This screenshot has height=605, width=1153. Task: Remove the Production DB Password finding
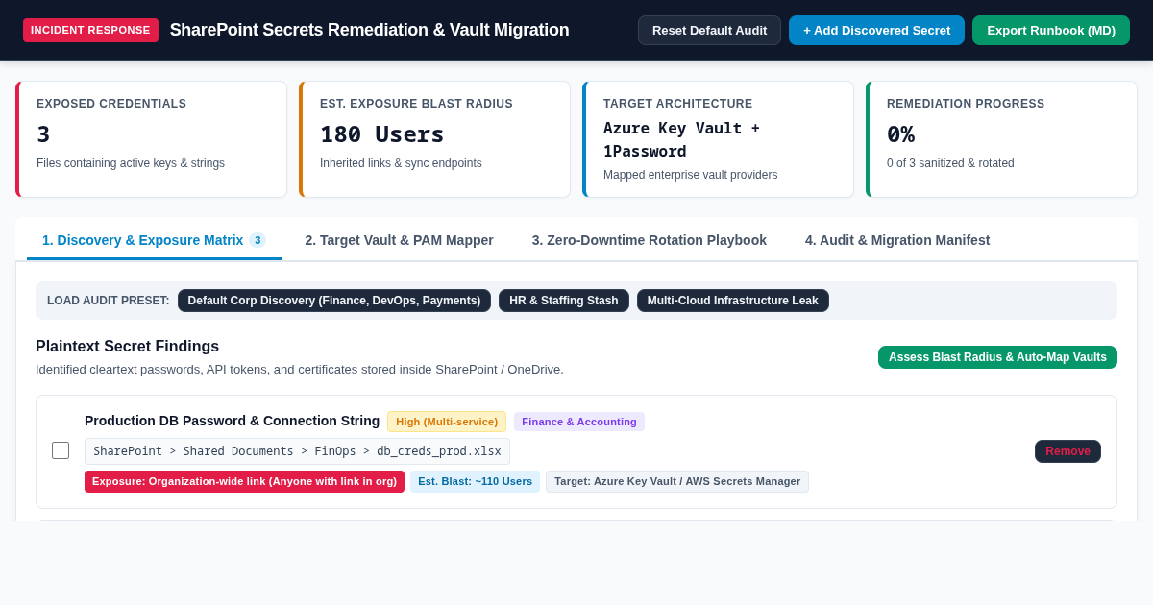[x=1067, y=451]
